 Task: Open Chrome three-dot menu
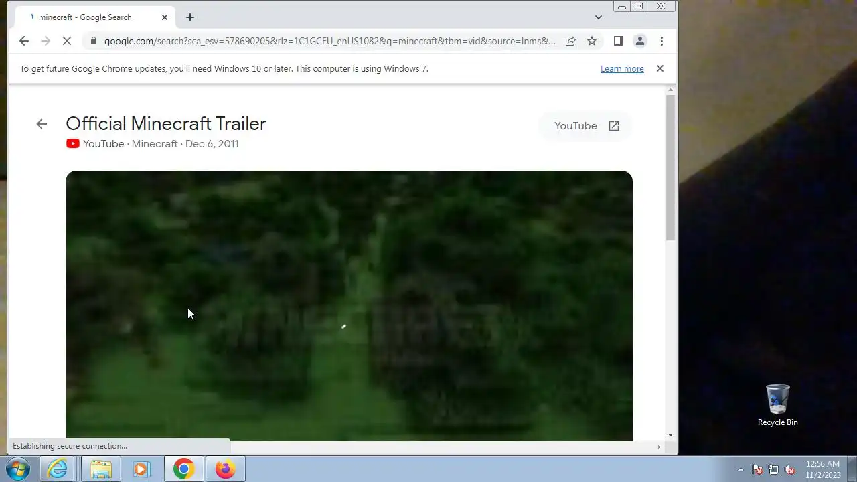[x=661, y=41]
